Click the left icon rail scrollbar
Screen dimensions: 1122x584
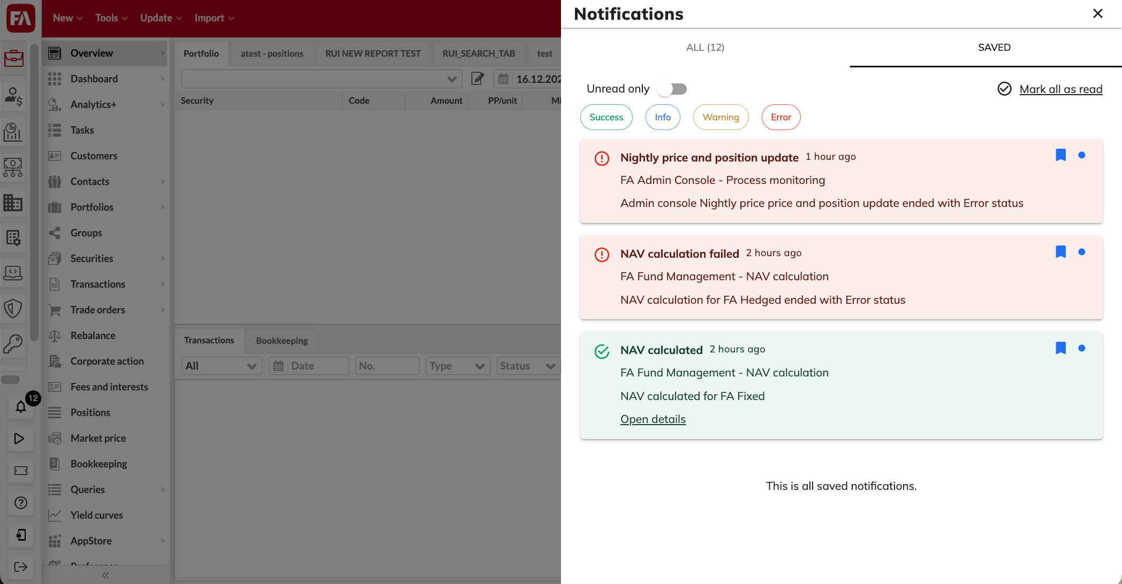coord(34,193)
